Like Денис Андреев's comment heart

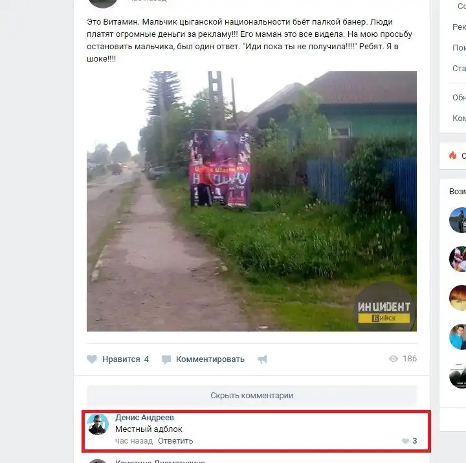pos(405,441)
